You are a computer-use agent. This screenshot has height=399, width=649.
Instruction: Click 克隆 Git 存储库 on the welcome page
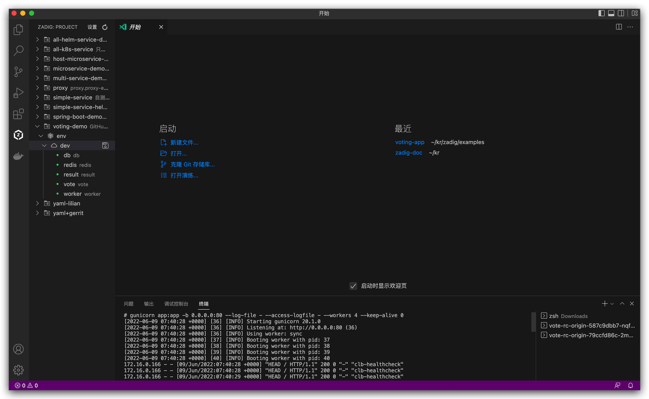[192, 164]
